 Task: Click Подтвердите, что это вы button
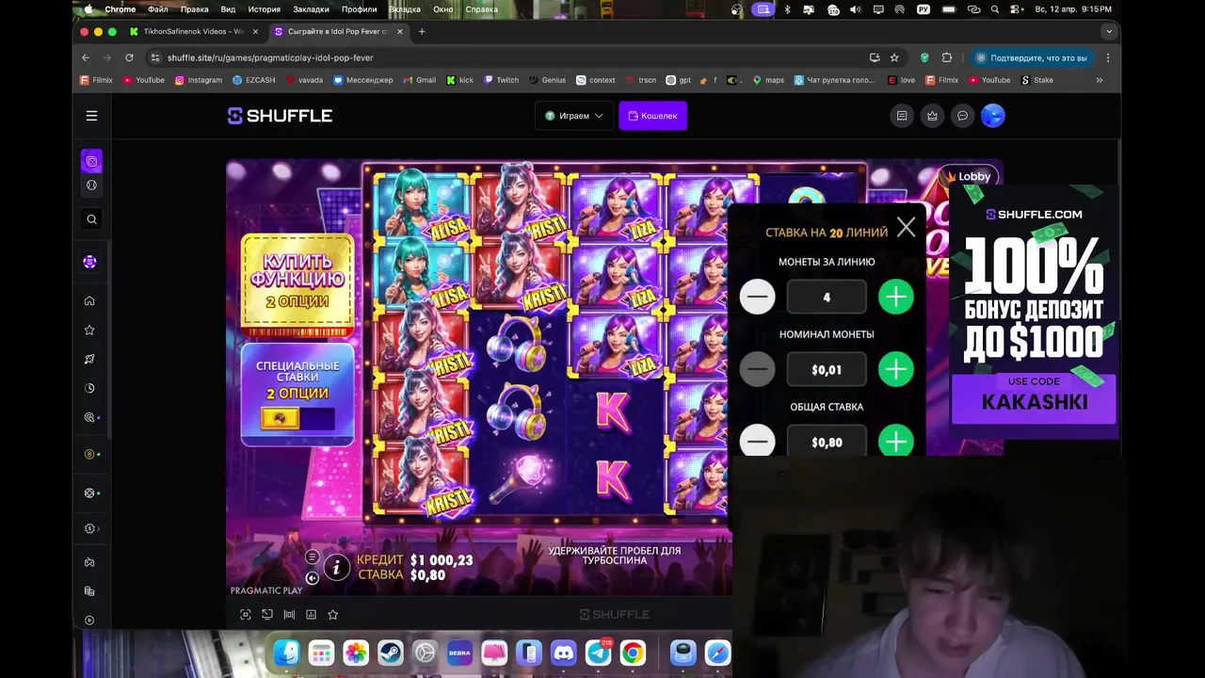pyautogui.click(x=1031, y=57)
